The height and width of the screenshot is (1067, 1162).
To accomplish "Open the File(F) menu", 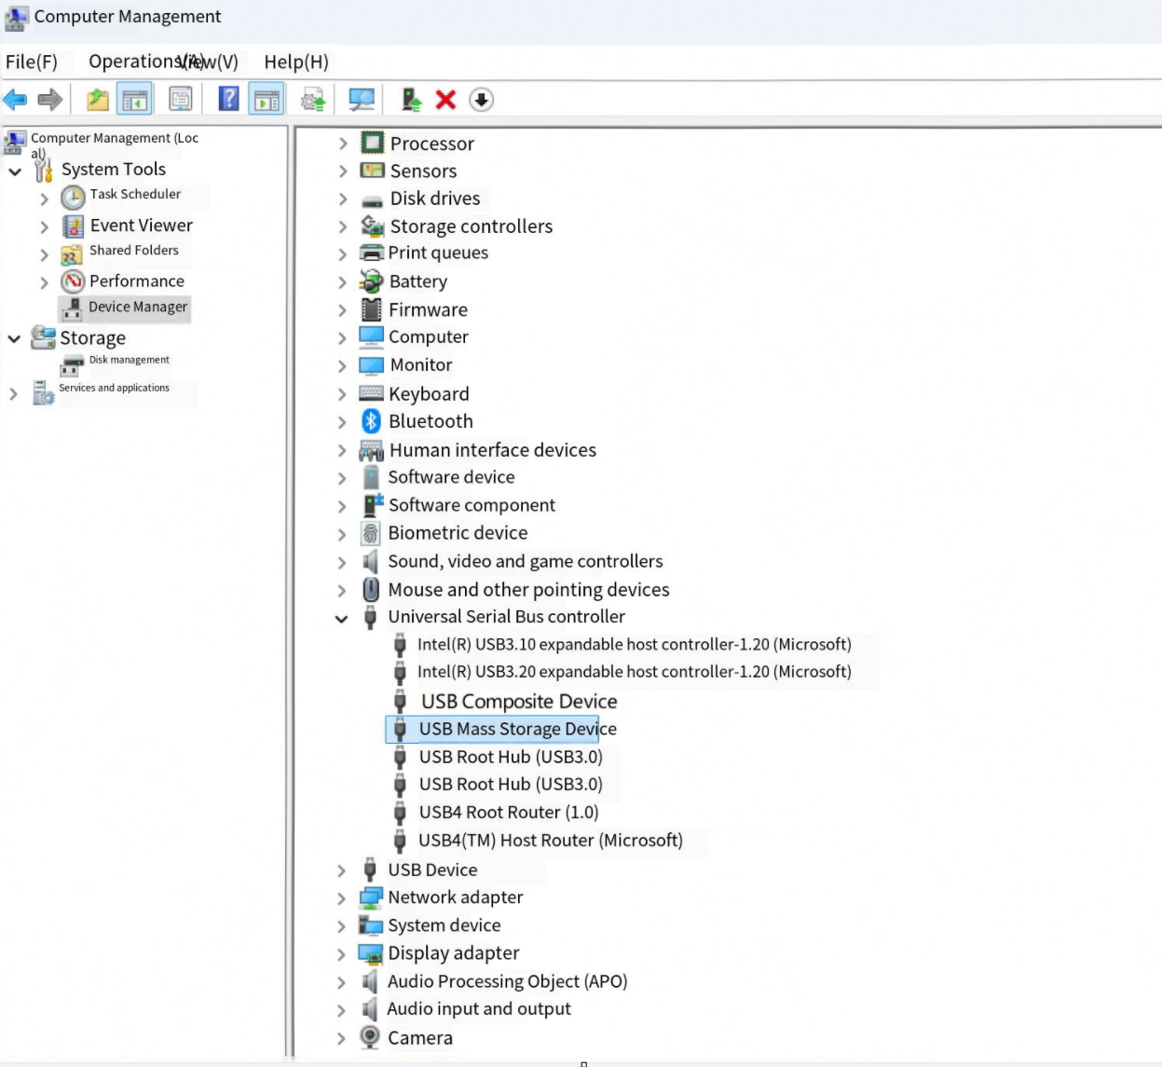I will pos(32,62).
